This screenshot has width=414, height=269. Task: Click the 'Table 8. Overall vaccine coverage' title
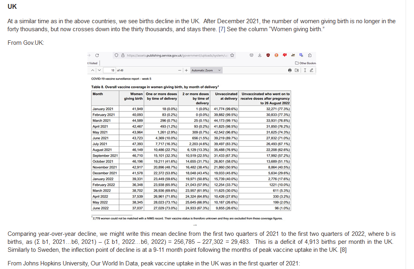(x=155, y=87)
